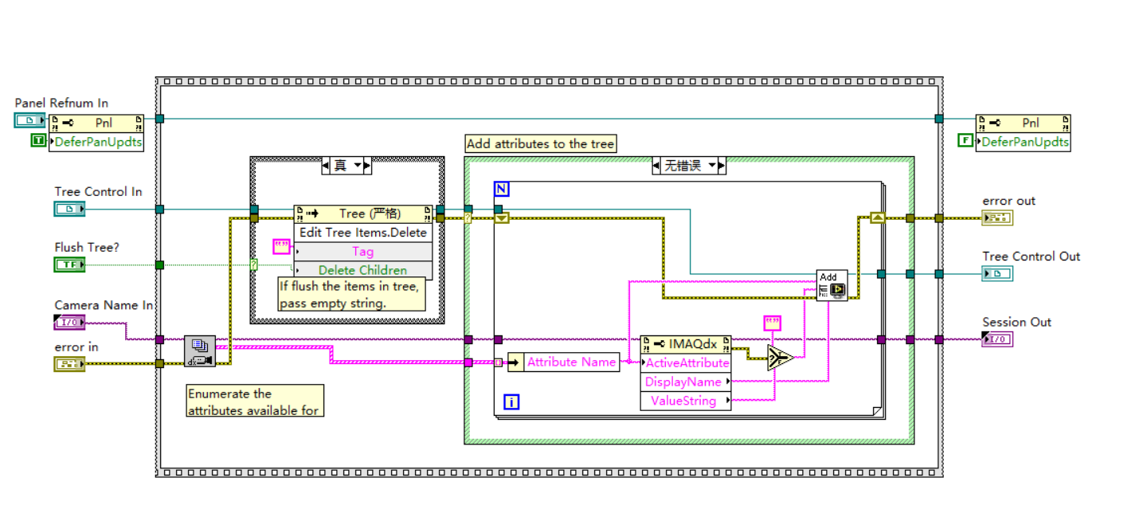
Task: Click the DisplayName property
Action: [x=686, y=382]
